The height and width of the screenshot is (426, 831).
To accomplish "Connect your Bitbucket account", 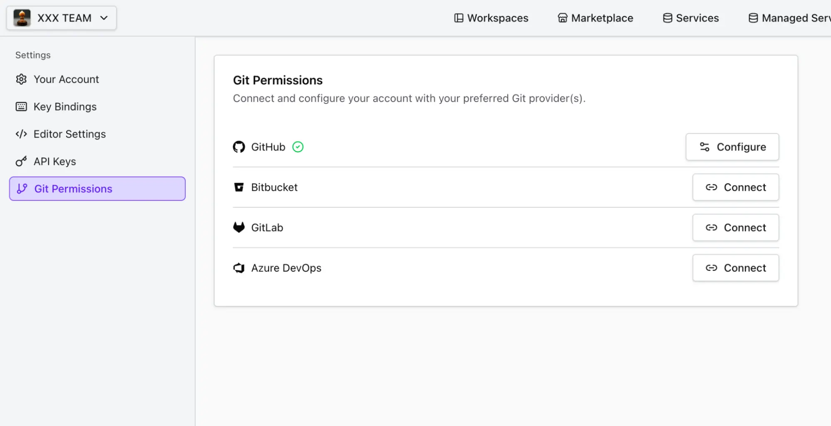I will tap(735, 187).
